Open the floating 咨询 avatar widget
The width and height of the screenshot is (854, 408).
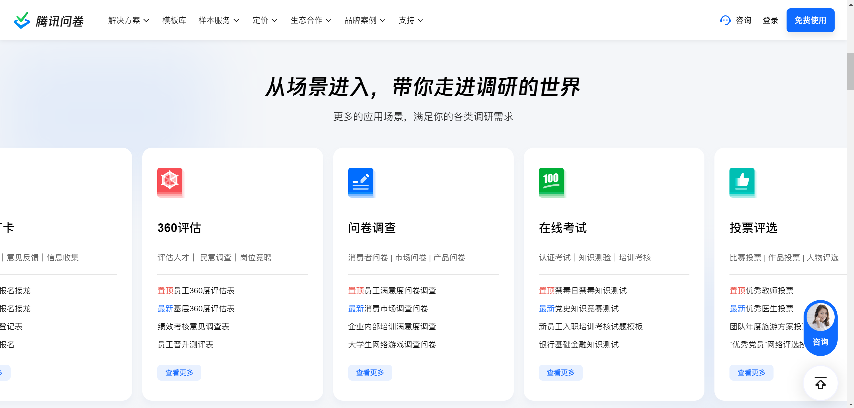click(x=820, y=328)
